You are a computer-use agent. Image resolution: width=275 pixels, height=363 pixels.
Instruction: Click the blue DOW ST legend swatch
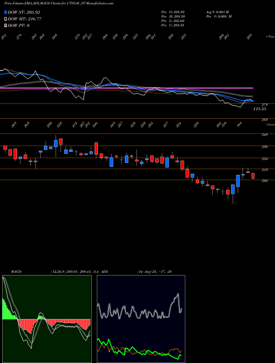tap(6, 13)
